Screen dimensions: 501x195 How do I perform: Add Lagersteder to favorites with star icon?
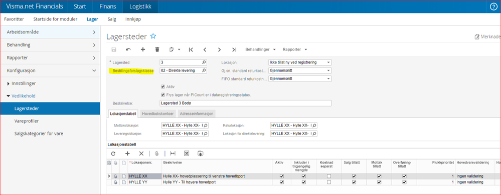pyautogui.click(x=153, y=36)
